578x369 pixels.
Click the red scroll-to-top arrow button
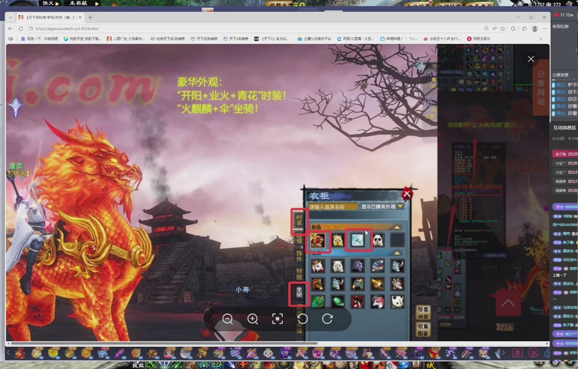tap(508, 304)
